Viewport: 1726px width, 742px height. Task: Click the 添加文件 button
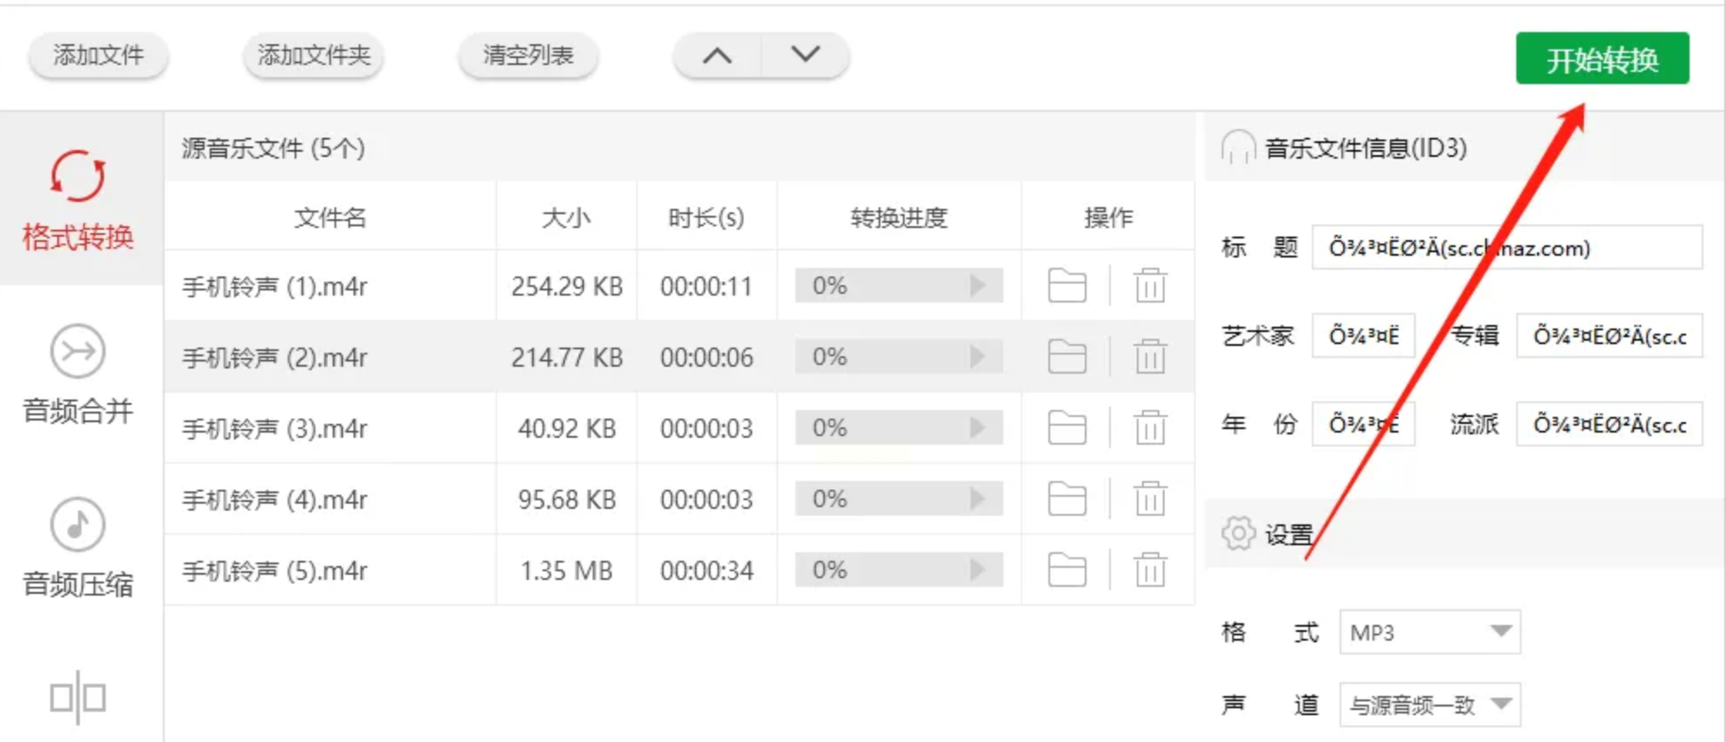(99, 56)
